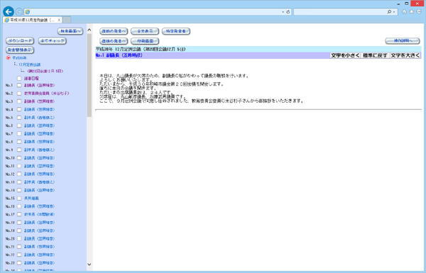
Task: Click 文字を大きく to enlarge text
Action: pyautogui.click(x=405, y=55)
